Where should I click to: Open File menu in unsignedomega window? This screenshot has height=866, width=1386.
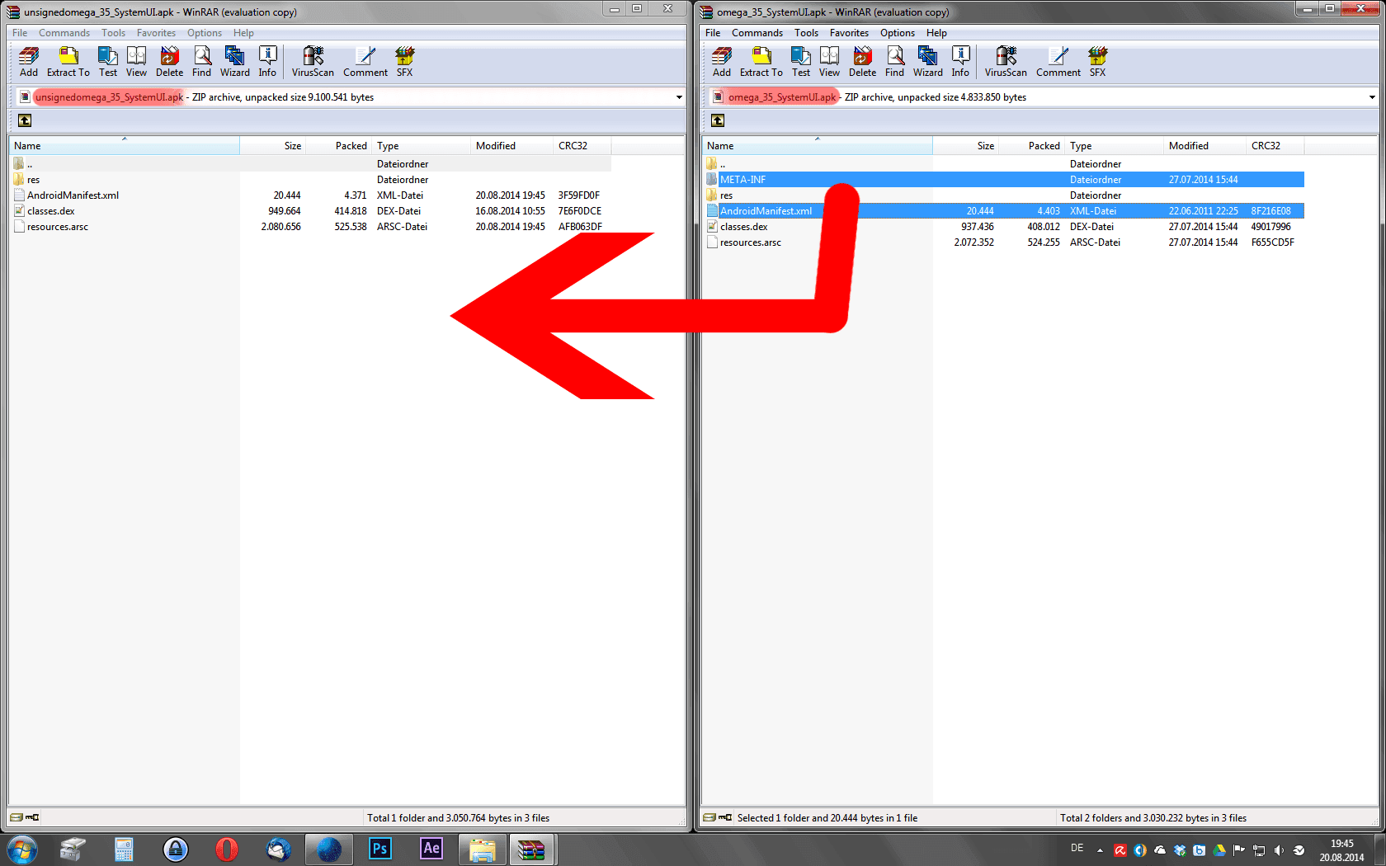[20, 33]
